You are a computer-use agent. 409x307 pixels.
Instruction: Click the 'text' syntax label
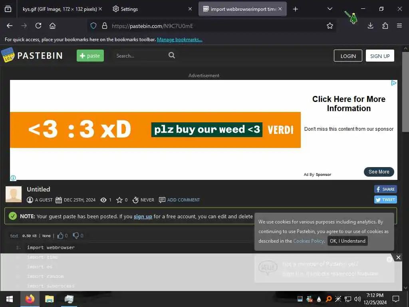click(14, 236)
